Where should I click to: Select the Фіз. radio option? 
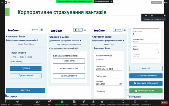tap(11, 57)
